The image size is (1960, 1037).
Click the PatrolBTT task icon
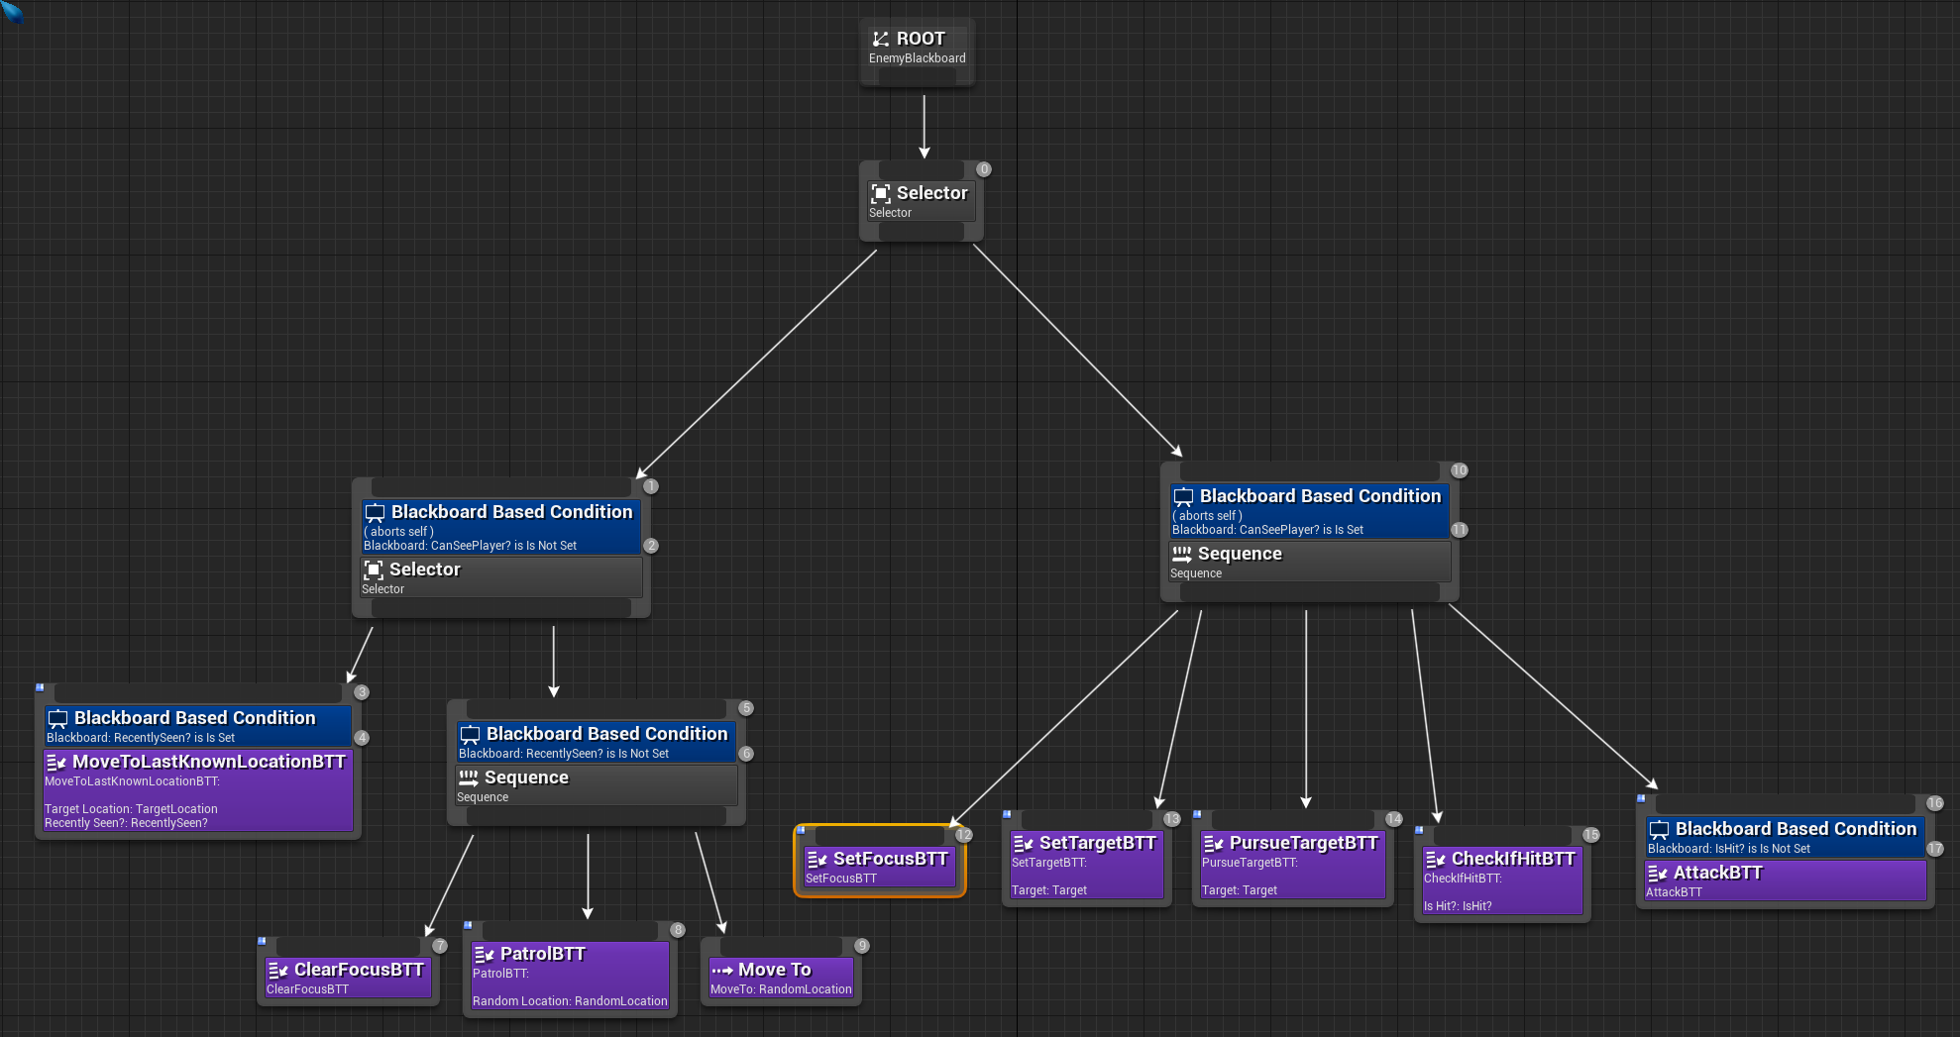click(485, 954)
